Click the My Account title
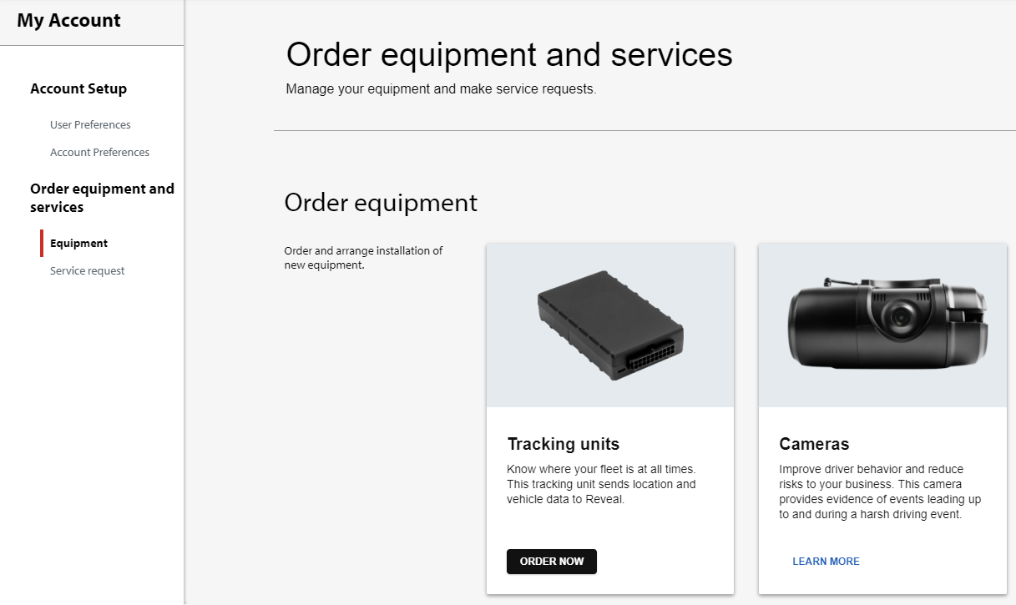Viewport: 1016px width, 605px height. point(68,20)
